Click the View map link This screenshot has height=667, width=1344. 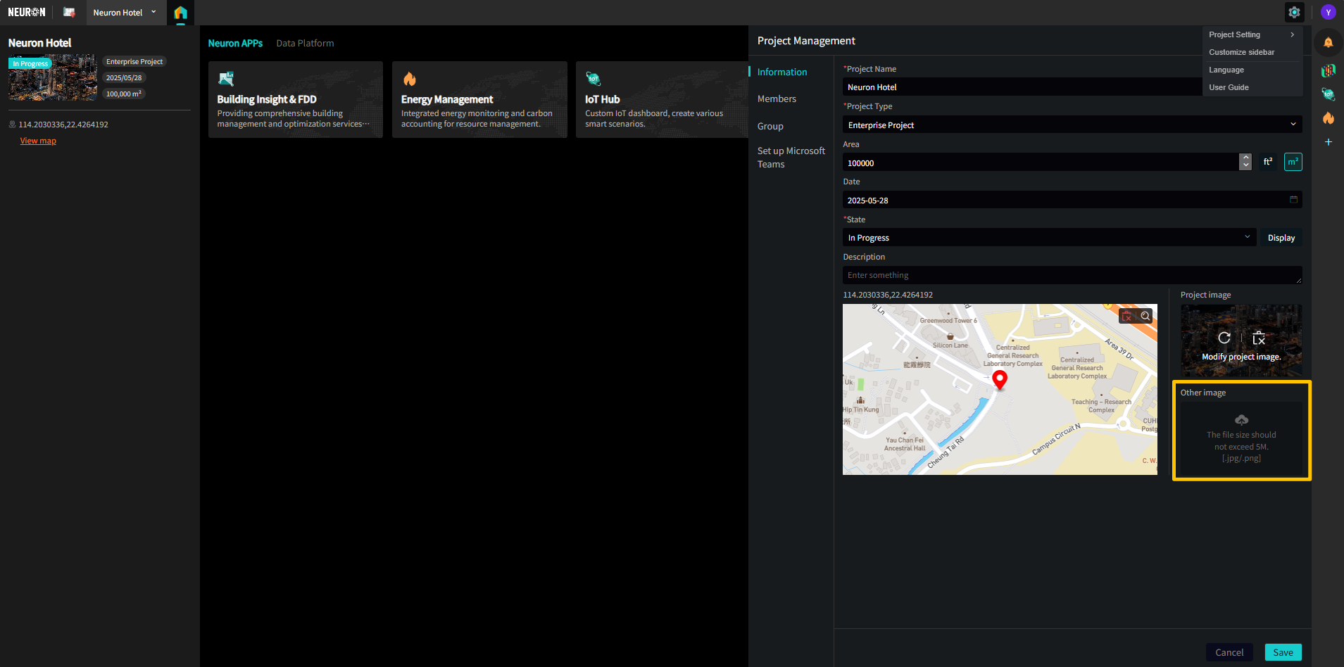(x=38, y=141)
